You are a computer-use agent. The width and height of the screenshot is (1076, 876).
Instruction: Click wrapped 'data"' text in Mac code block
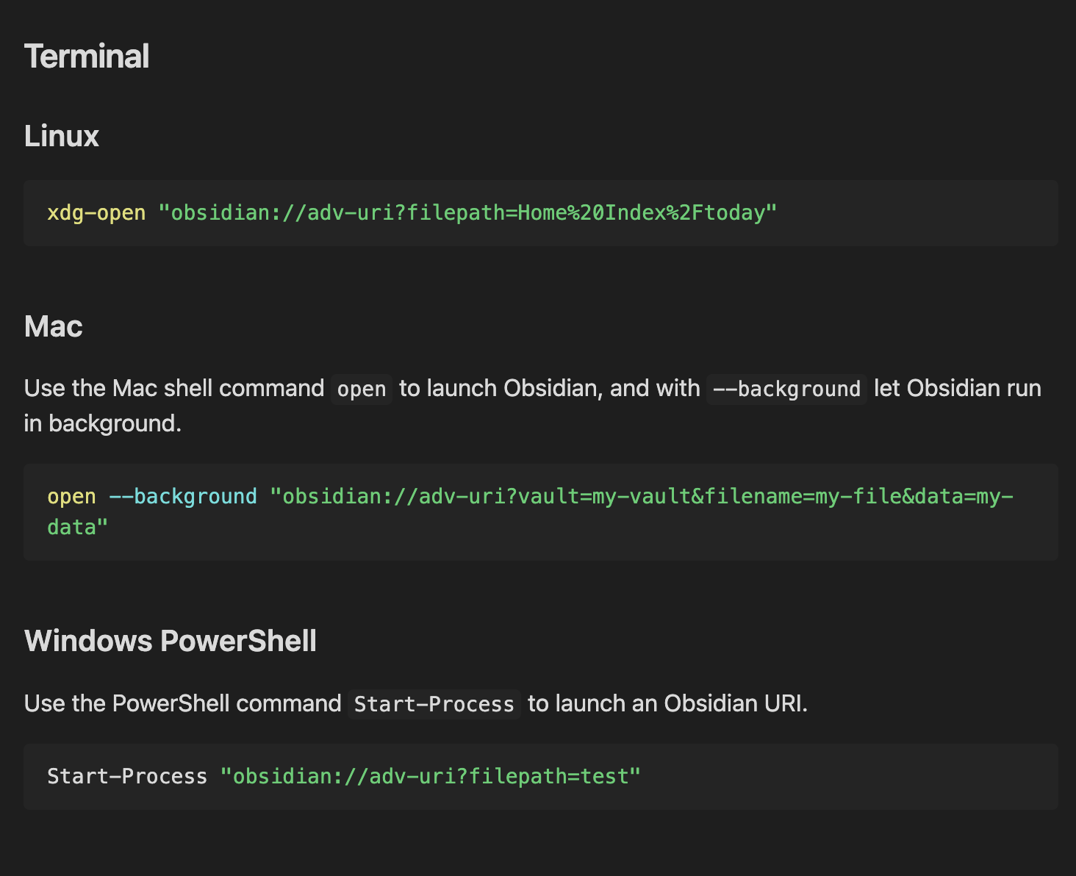[77, 528]
